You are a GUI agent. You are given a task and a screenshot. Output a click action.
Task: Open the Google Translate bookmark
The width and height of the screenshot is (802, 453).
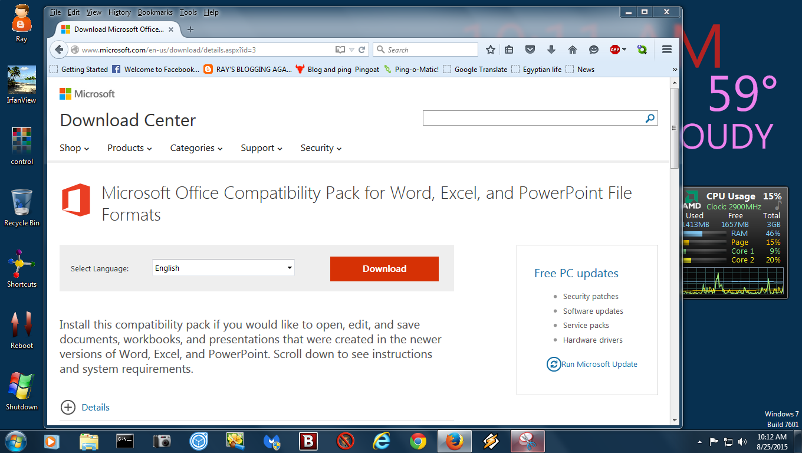pyautogui.click(x=475, y=69)
